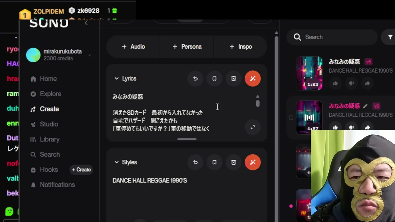Create a new hook with + Create
This screenshot has height=222, width=395.
point(81,170)
